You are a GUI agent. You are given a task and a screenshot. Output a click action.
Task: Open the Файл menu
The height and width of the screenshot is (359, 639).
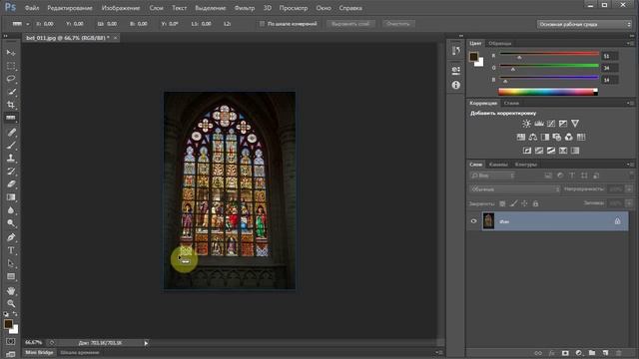pyautogui.click(x=32, y=8)
